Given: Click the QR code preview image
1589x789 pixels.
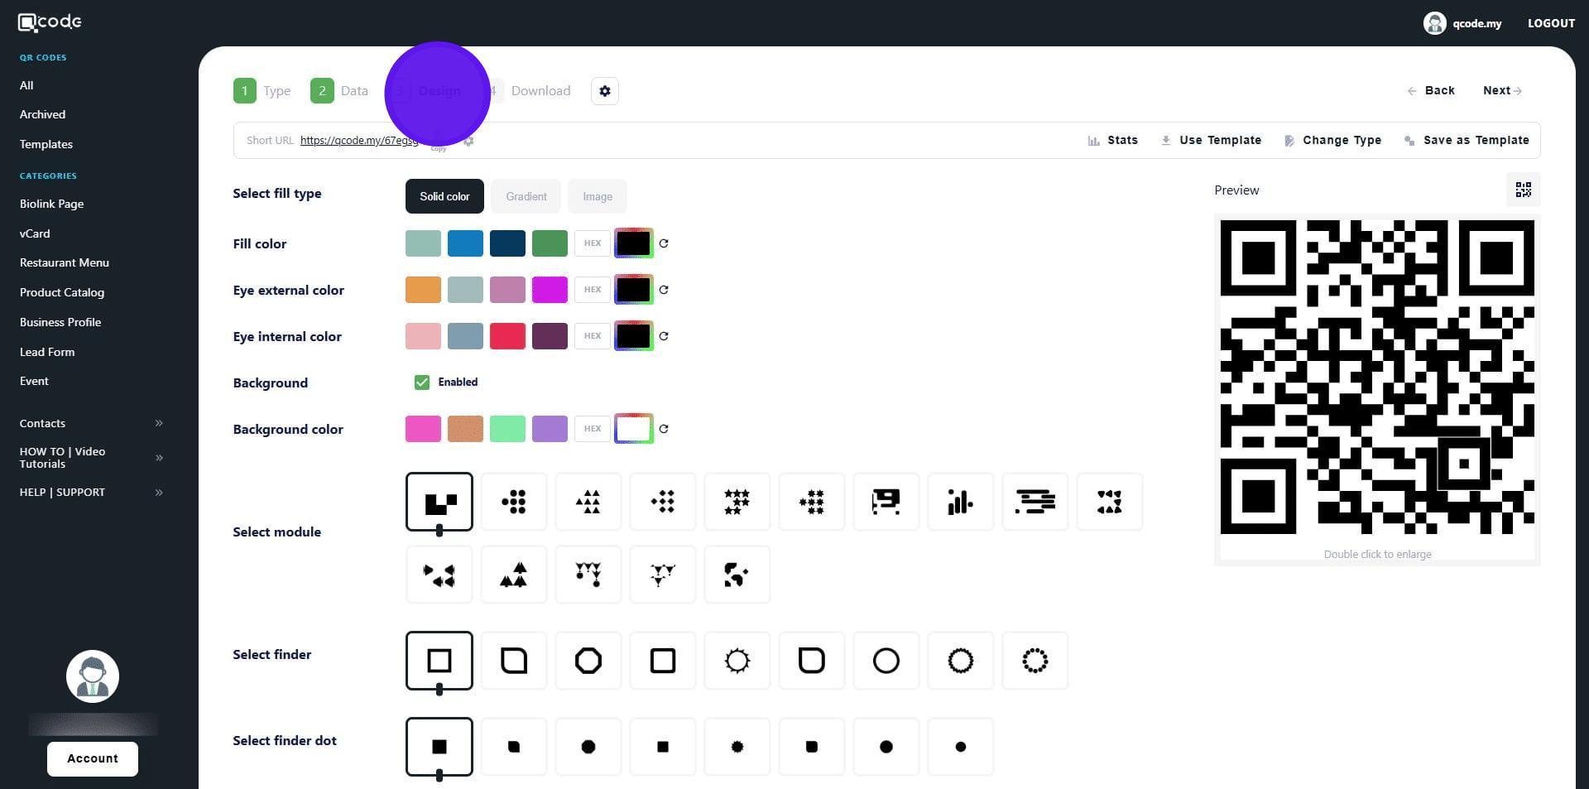Looking at the screenshot, I should pyautogui.click(x=1377, y=377).
